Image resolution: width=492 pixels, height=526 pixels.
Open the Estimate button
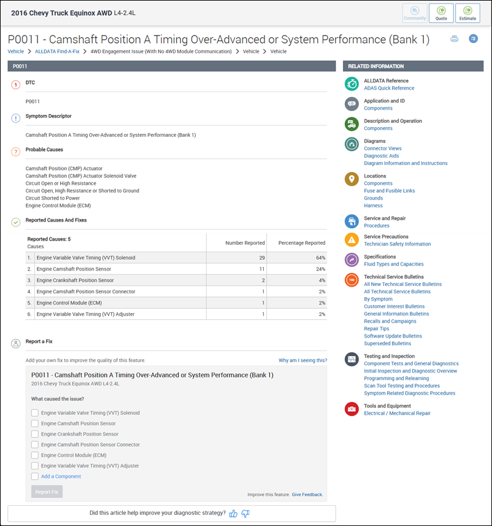coord(467,14)
